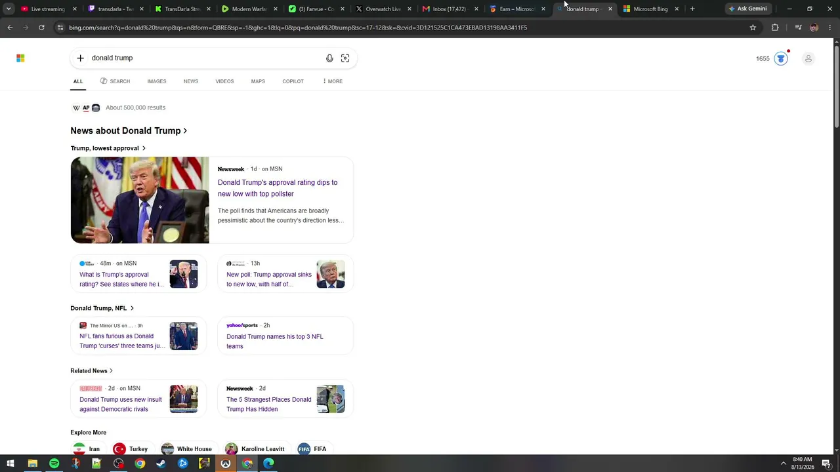Open Bing visual search camera icon
The image size is (840, 472).
[x=345, y=58]
